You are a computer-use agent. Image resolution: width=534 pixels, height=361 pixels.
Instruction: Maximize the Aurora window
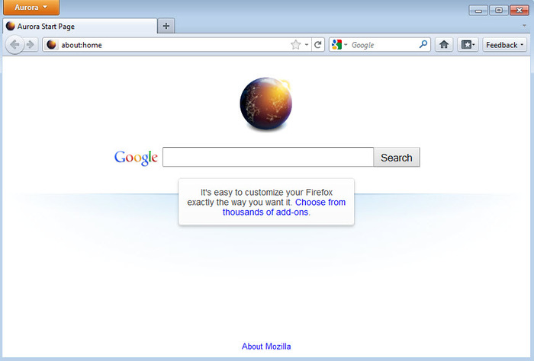[x=499, y=10]
